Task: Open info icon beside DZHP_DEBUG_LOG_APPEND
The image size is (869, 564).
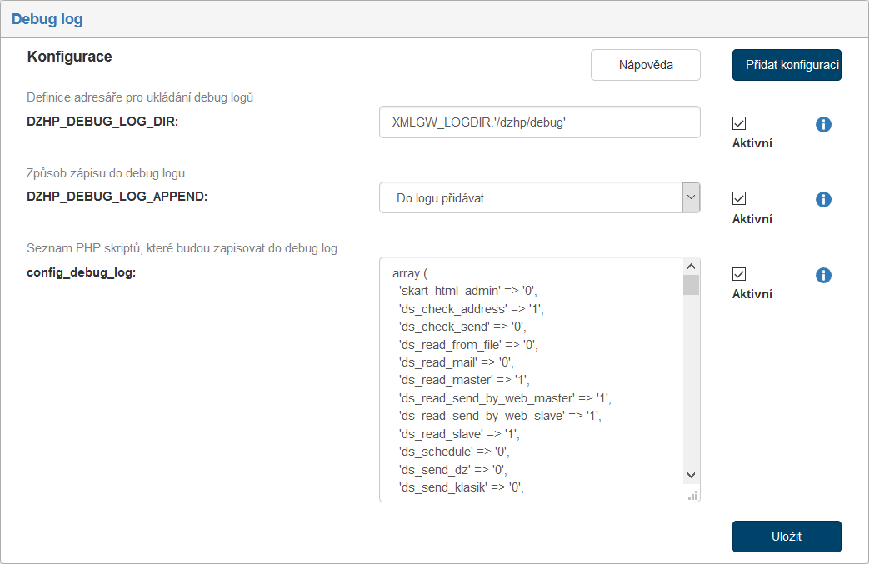Action: point(823,199)
